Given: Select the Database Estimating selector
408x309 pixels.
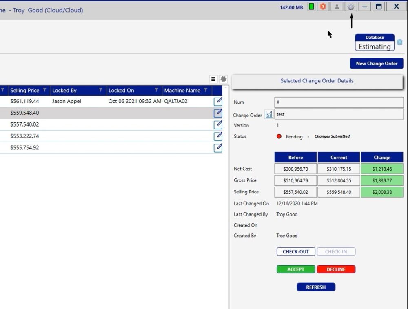Looking at the screenshot, I should coord(375,43).
